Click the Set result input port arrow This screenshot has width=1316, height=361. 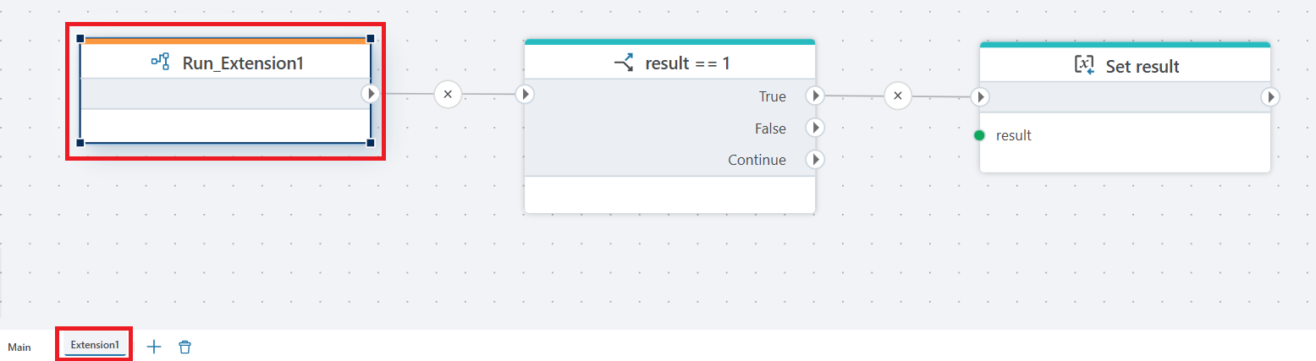click(x=980, y=97)
